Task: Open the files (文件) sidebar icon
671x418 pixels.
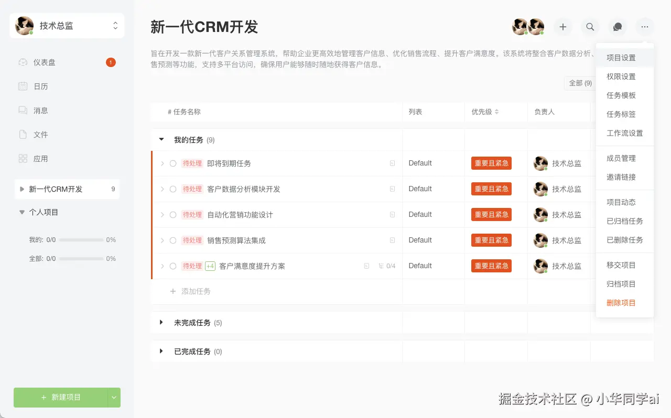Action: (x=23, y=135)
